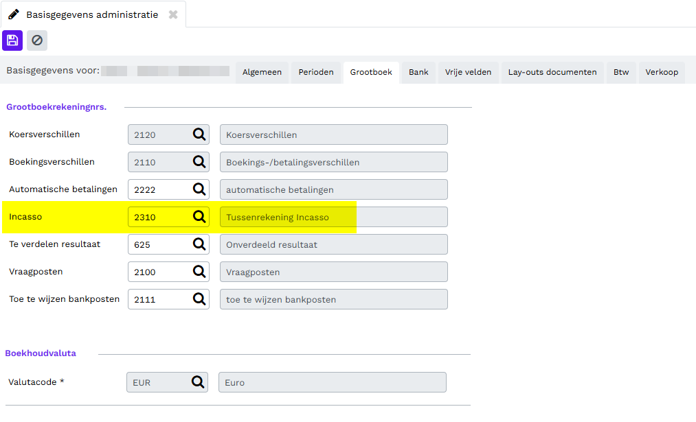Select the Bank tab
This screenshot has width=696, height=422.
pyautogui.click(x=418, y=72)
